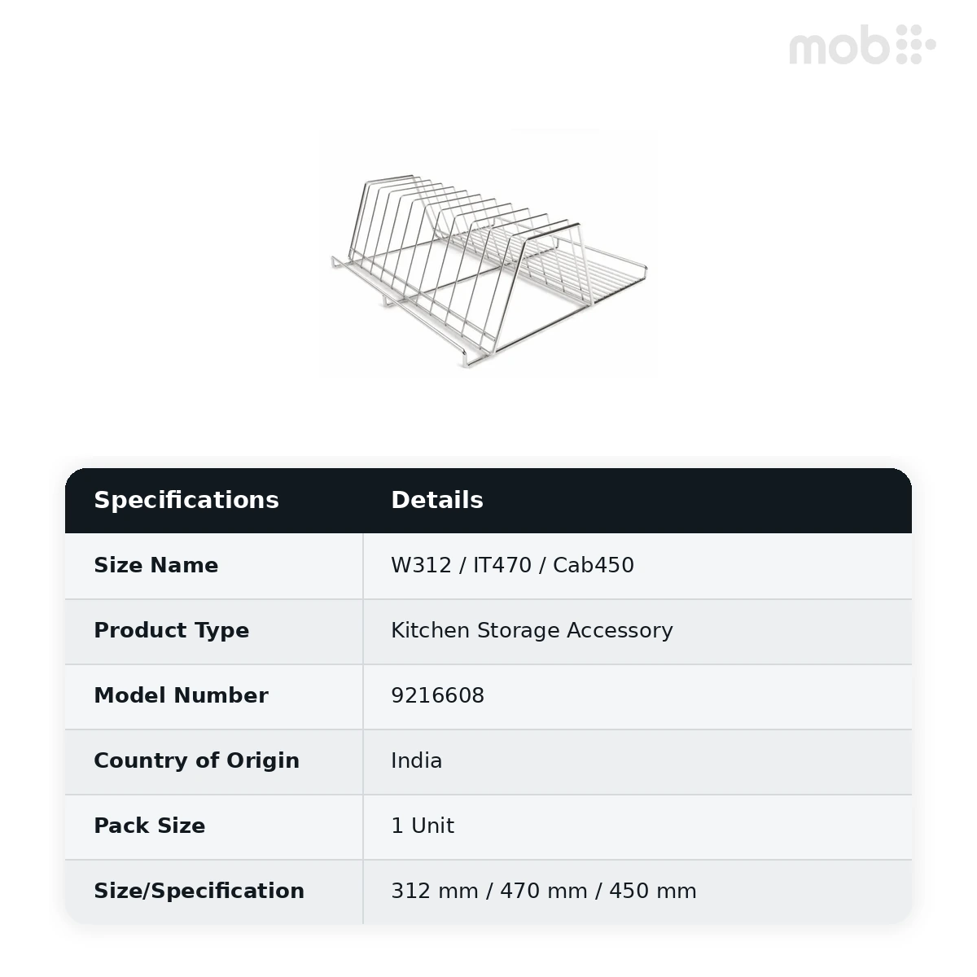Select the India value

[417, 760]
